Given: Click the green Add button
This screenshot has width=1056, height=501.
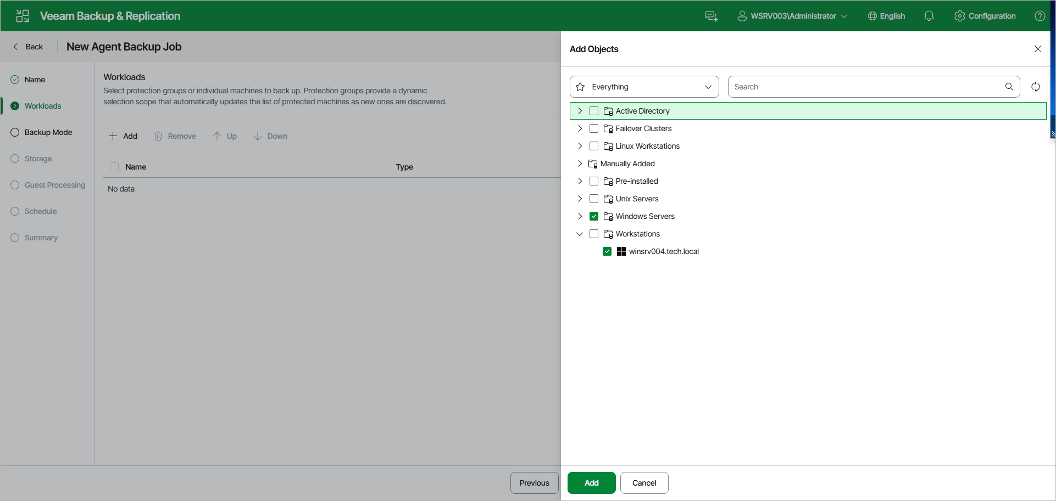Looking at the screenshot, I should pos(592,483).
